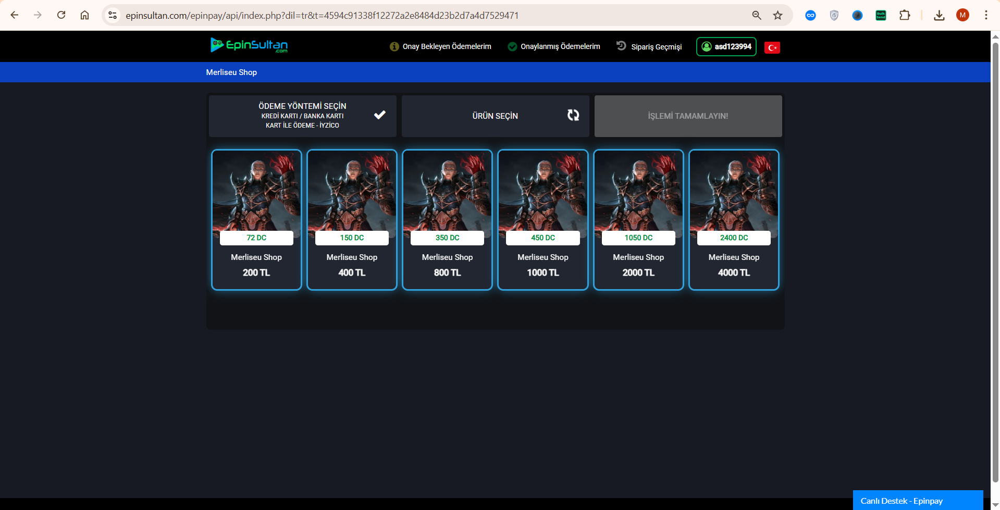Go back to the previous page

15,15
